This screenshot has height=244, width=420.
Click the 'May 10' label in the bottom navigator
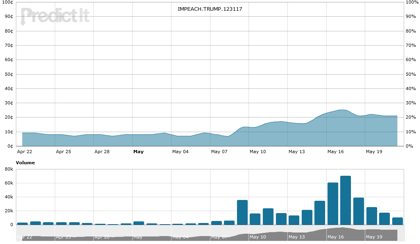pyautogui.click(x=258, y=237)
